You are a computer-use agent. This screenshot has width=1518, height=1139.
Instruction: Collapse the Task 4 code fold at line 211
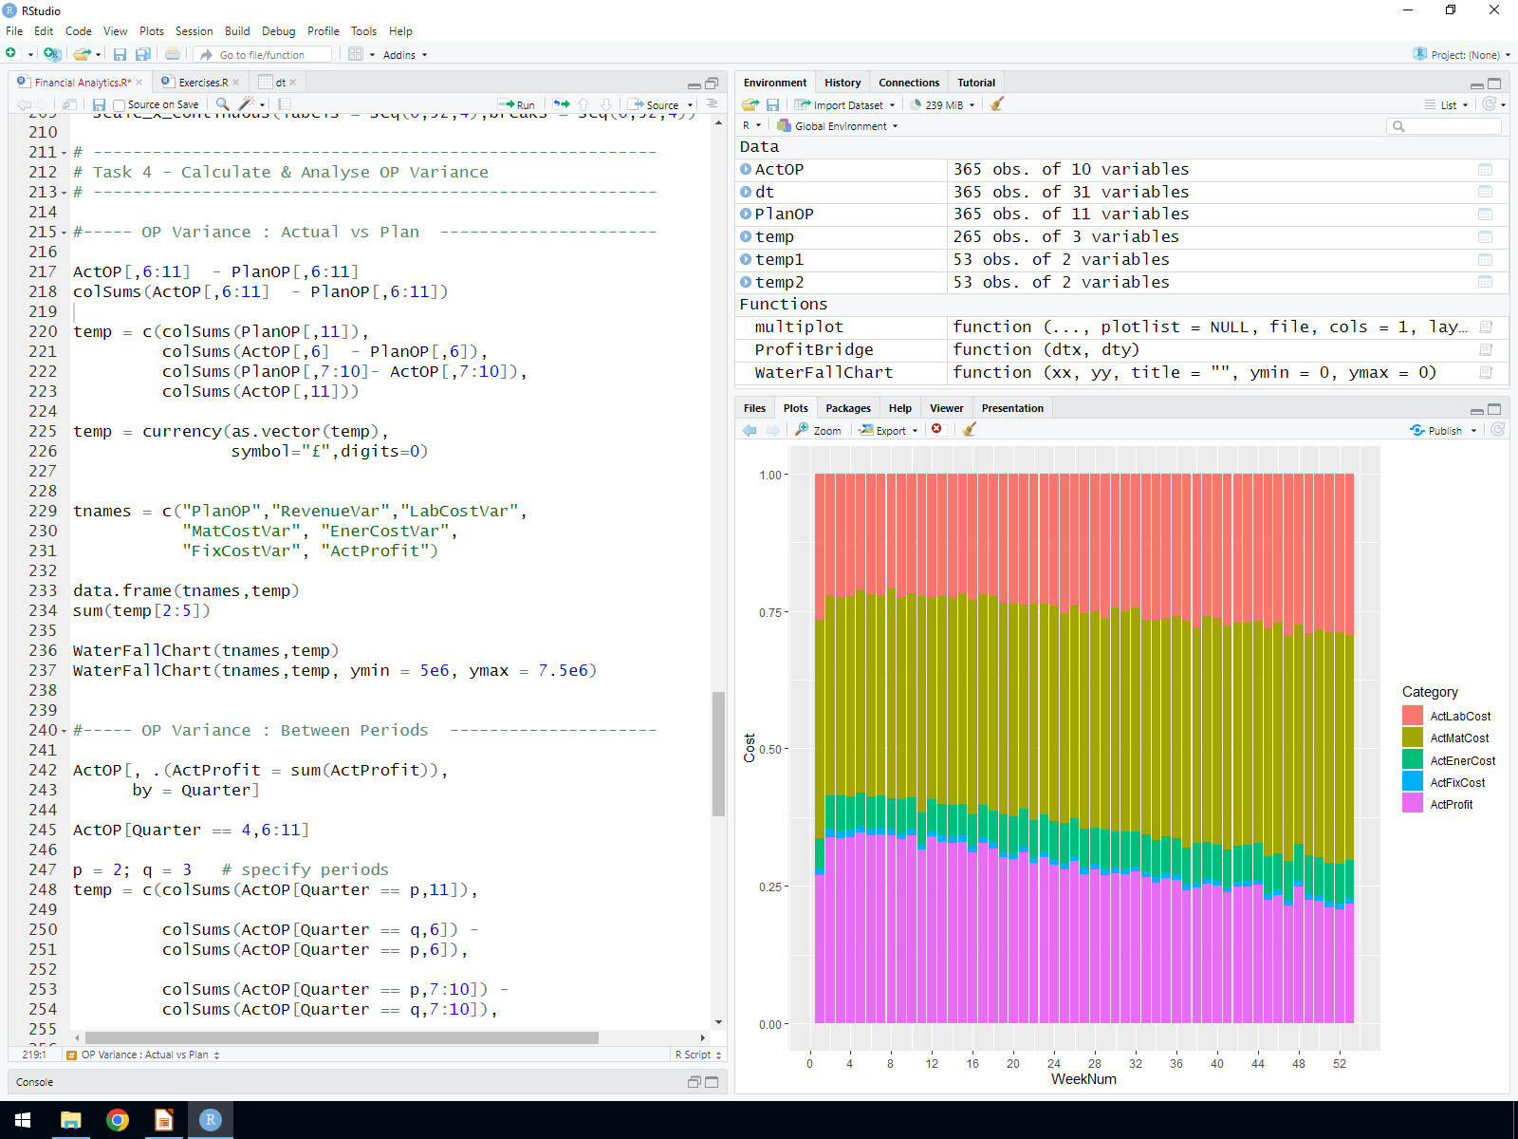tap(64, 153)
